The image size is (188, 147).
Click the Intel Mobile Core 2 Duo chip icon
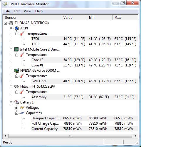tap(16, 49)
